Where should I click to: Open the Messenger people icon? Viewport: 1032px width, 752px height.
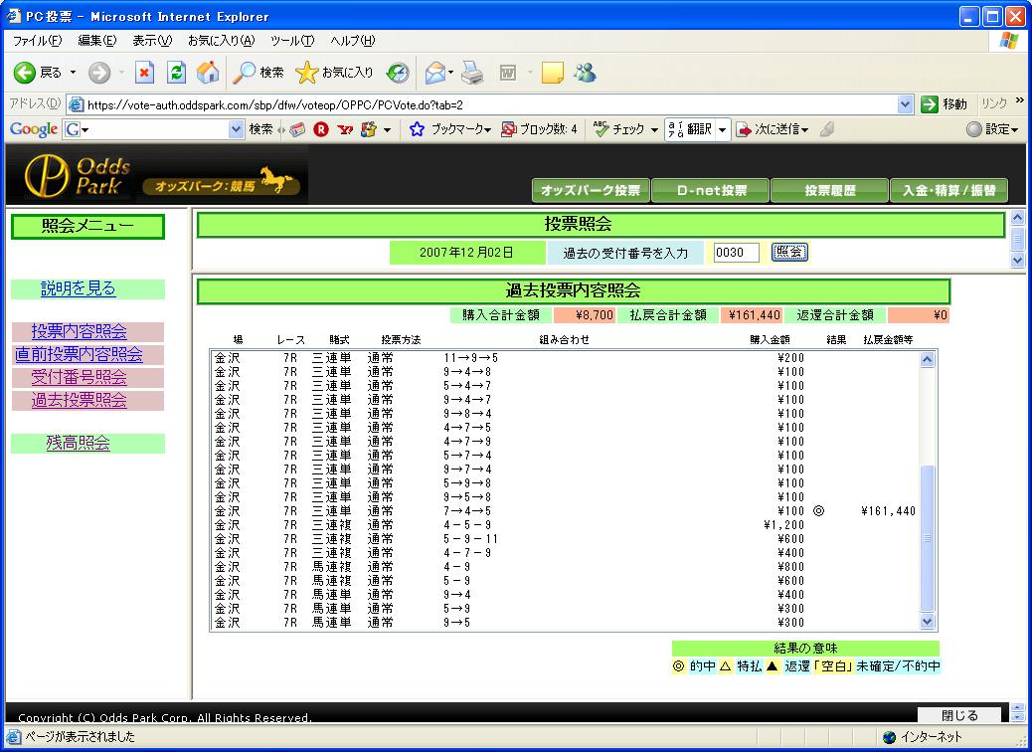(585, 73)
